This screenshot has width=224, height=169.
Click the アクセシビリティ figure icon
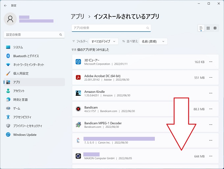click(x=8, y=117)
